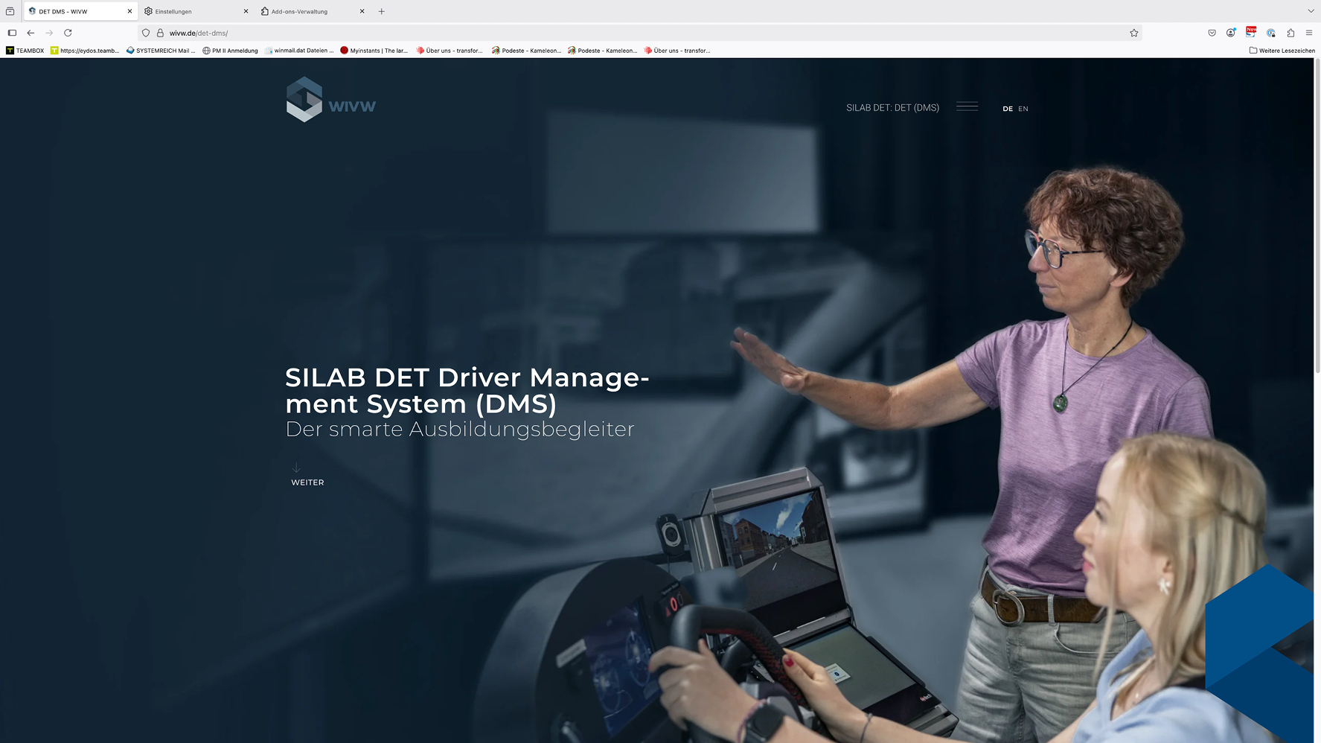Toggle the browser sidebar icon
The image size is (1321, 743).
pyautogui.click(x=12, y=33)
